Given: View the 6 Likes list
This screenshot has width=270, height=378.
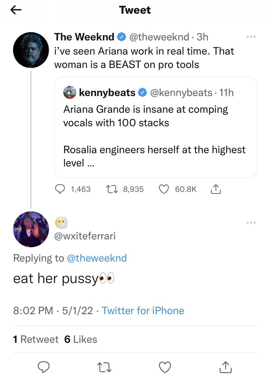Looking at the screenshot, I should coord(81,339).
